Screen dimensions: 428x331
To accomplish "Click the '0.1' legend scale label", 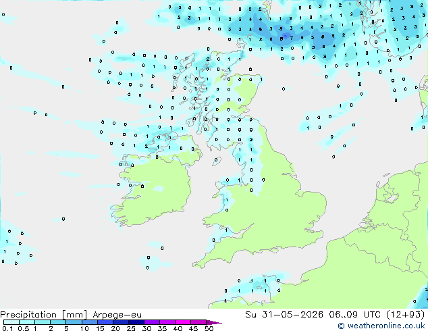I will click(x=7, y=328).
